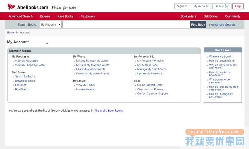Open the Basket with cart icon
Viewport: 249px width, 149px height.
point(222,6)
